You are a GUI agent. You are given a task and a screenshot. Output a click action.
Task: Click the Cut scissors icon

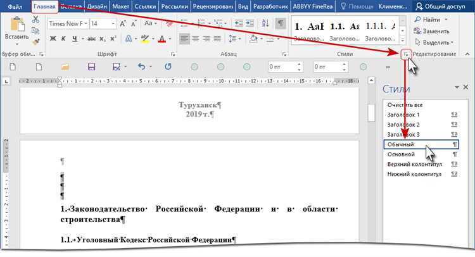click(x=34, y=21)
